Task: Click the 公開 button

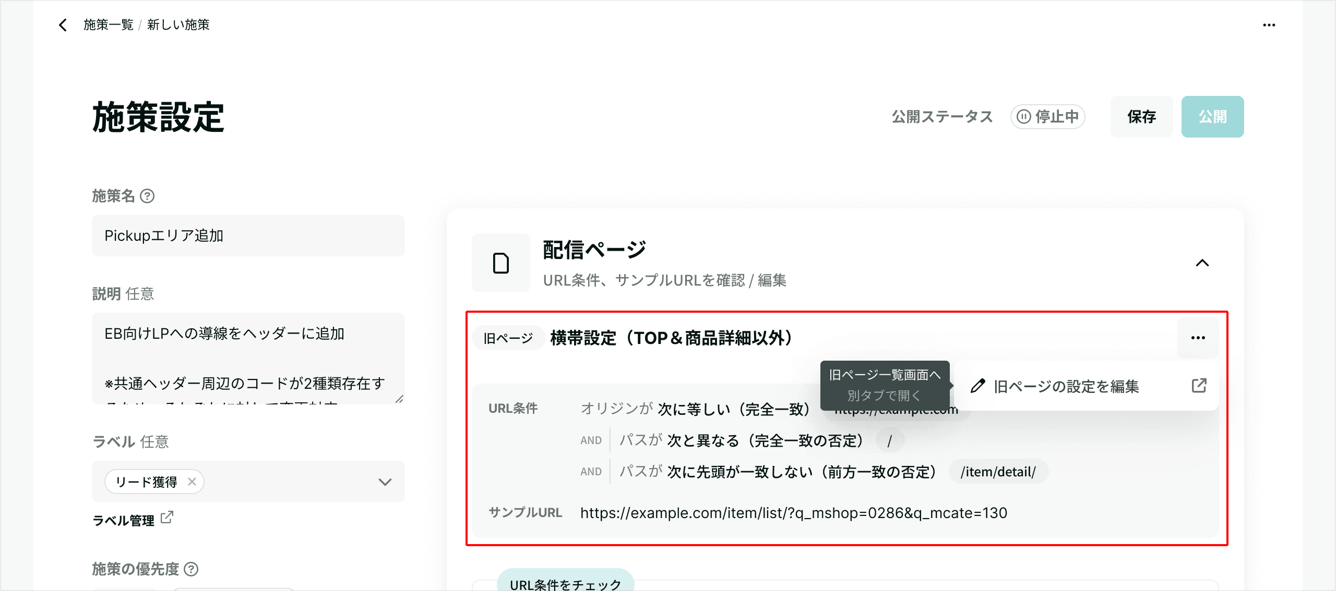Action: click(x=1212, y=117)
